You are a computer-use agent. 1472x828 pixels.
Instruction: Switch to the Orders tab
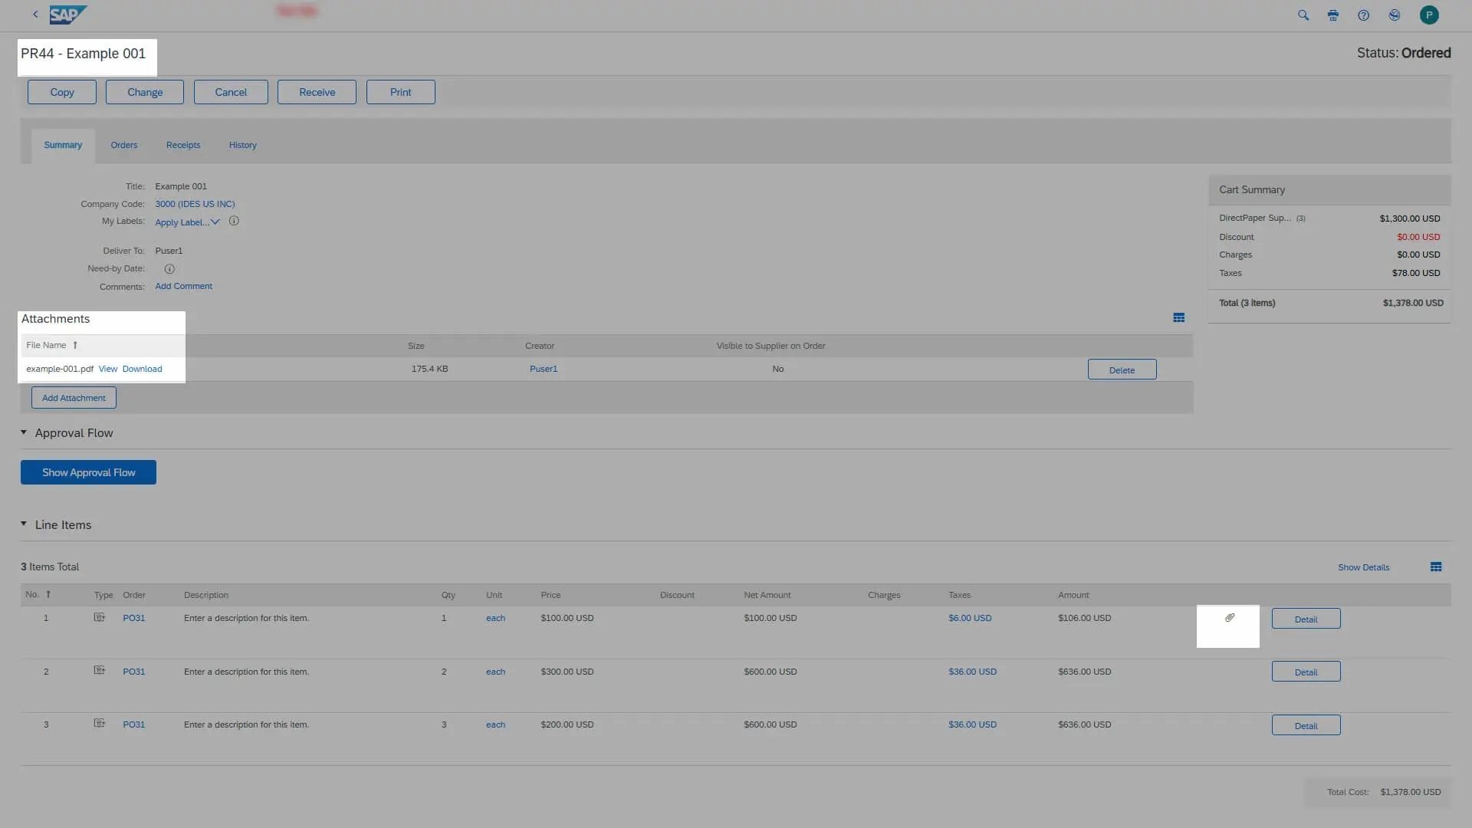point(123,146)
